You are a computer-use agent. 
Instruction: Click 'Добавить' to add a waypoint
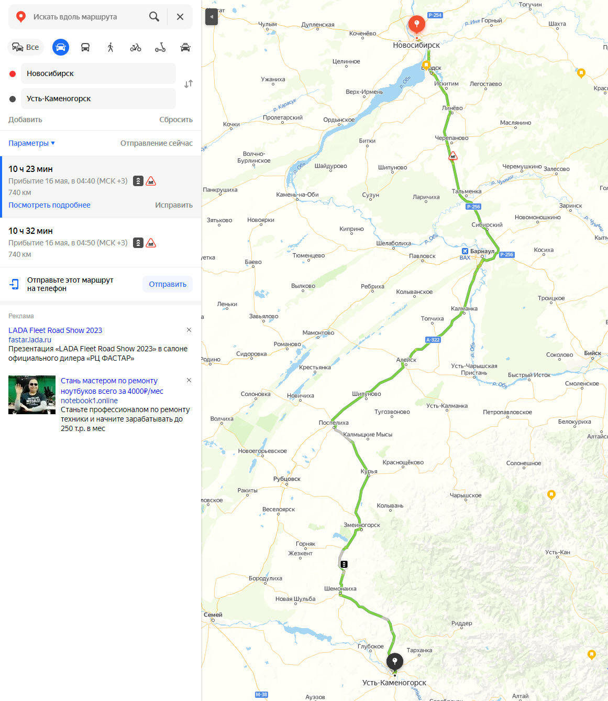(x=25, y=120)
